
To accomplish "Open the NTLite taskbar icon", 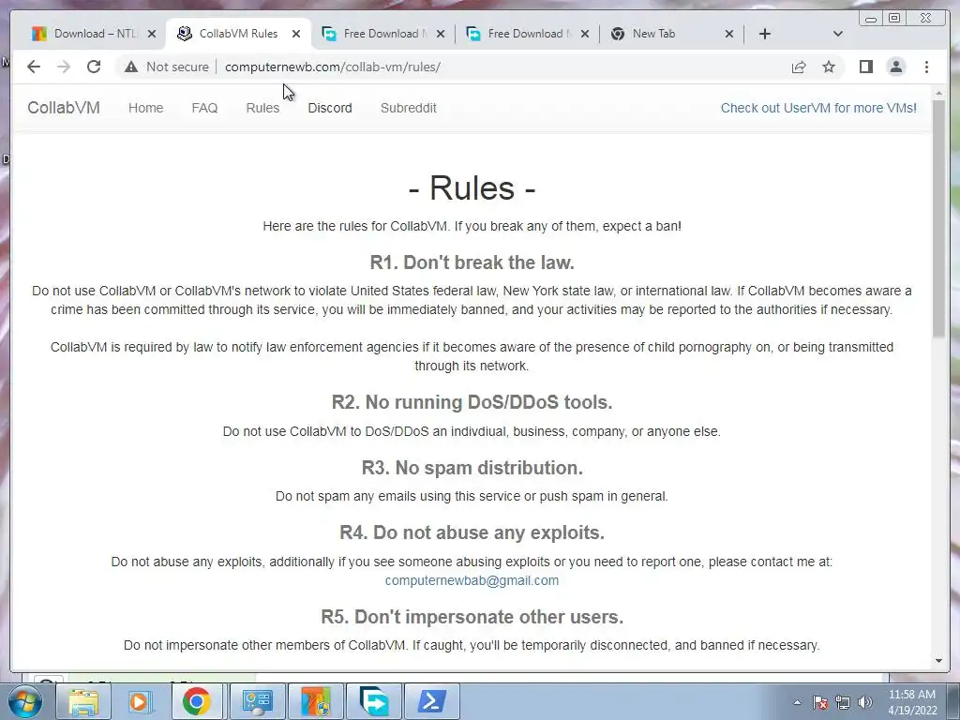I will coord(315,701).
